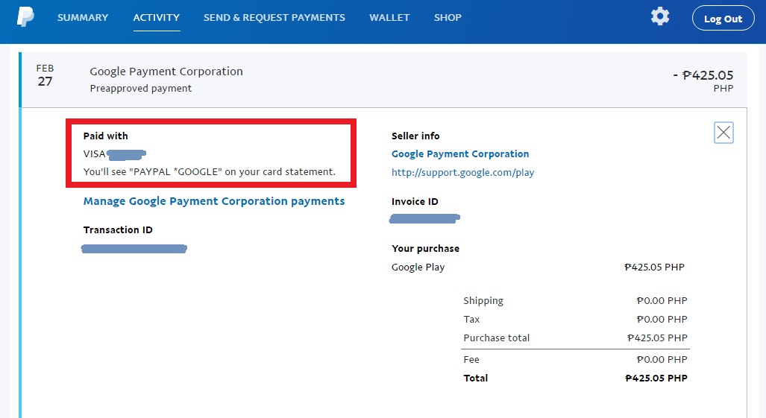Click the Google Play ₱425.05 PHP amount
The height and width of the screenshot is (418, 766).
tap(655, 267)
